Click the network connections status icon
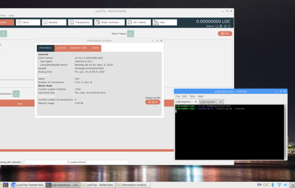This screenshot has height=188, width=295. click(x=225, y=26)
